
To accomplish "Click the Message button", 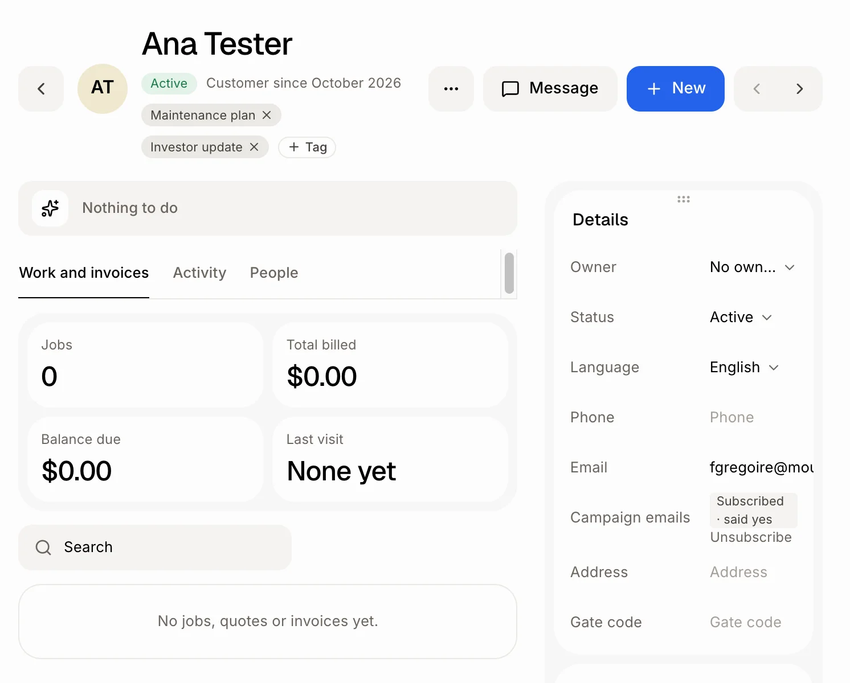I will click(x=550, y=89).
